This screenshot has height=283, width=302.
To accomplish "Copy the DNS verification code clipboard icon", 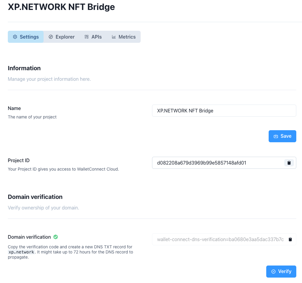I will (290, 239).
